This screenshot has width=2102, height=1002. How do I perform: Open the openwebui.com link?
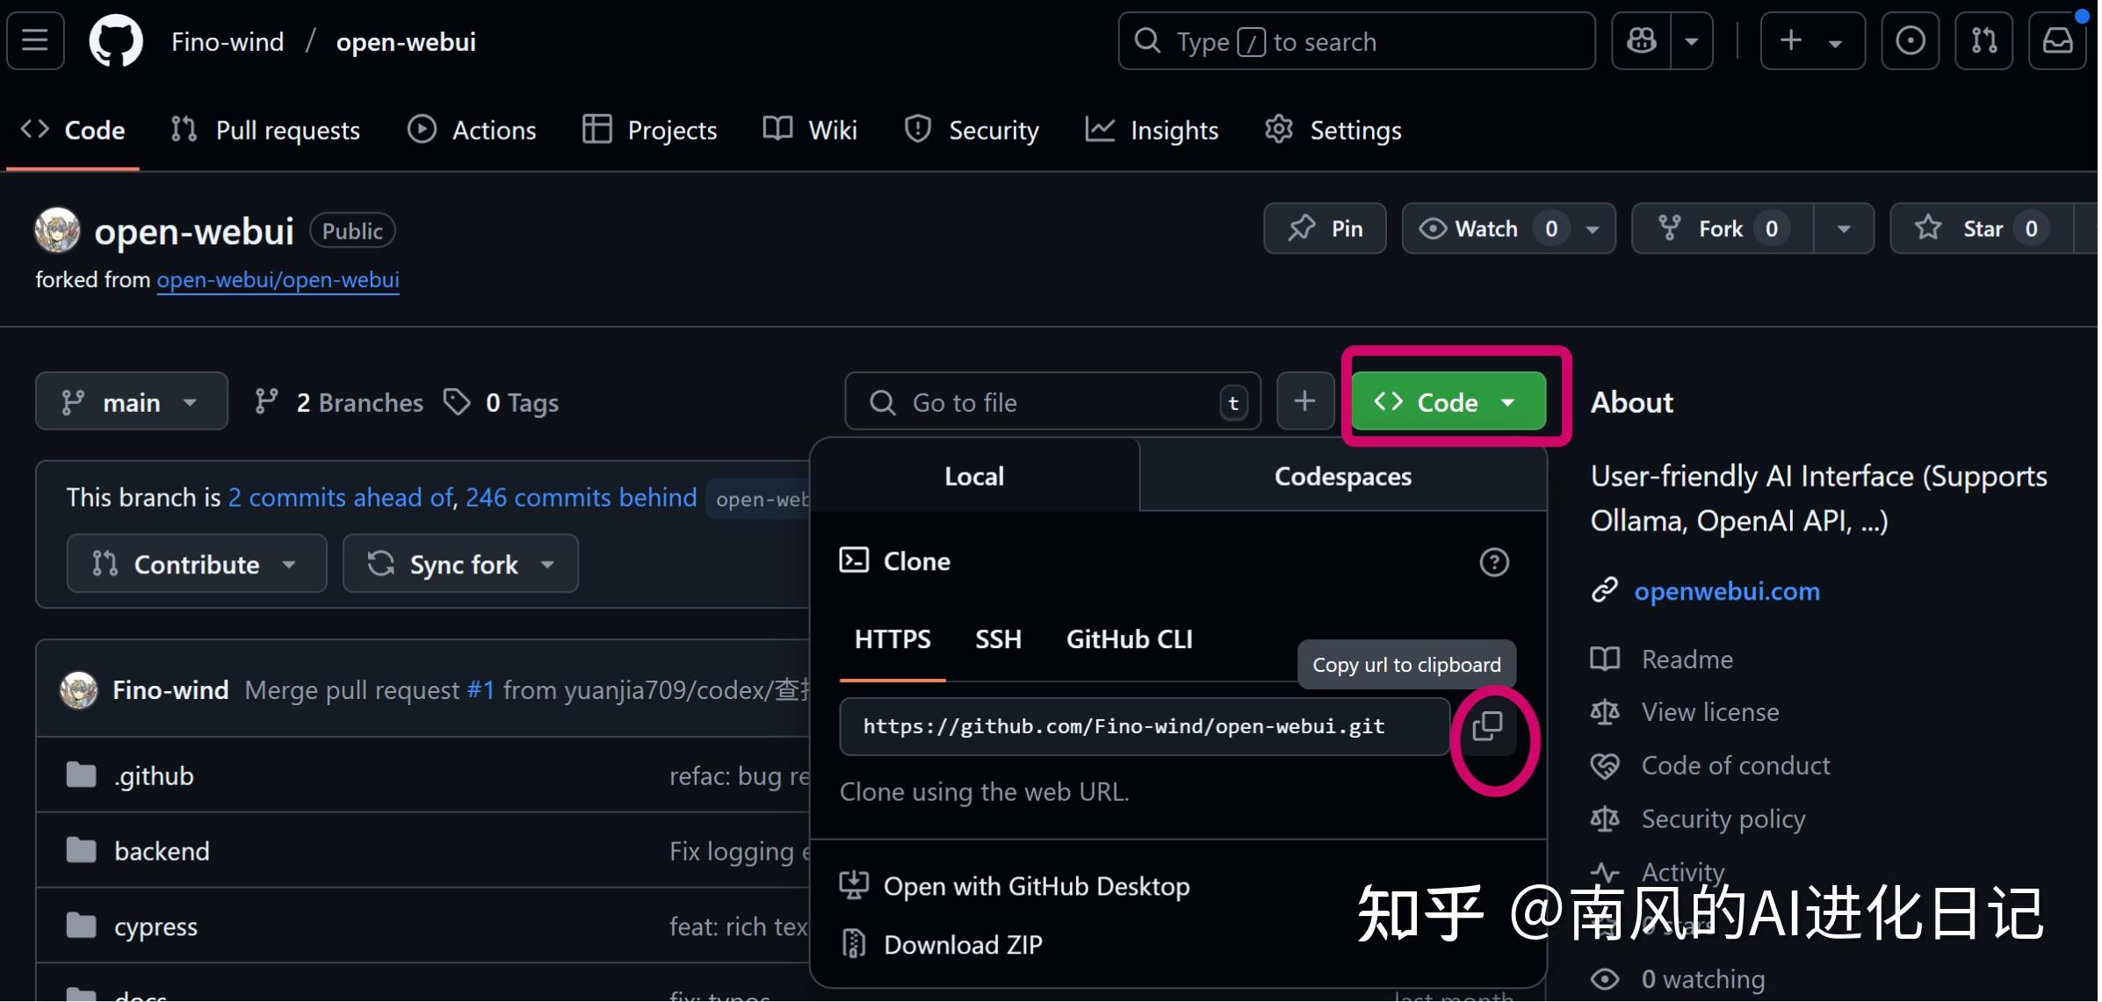pyautogui.click(x=1725, y=590)
